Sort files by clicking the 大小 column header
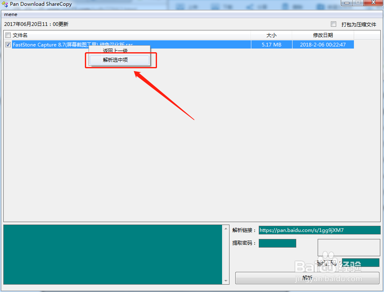The height and width of the screenshot is (292, 384). tap(271, 35)
